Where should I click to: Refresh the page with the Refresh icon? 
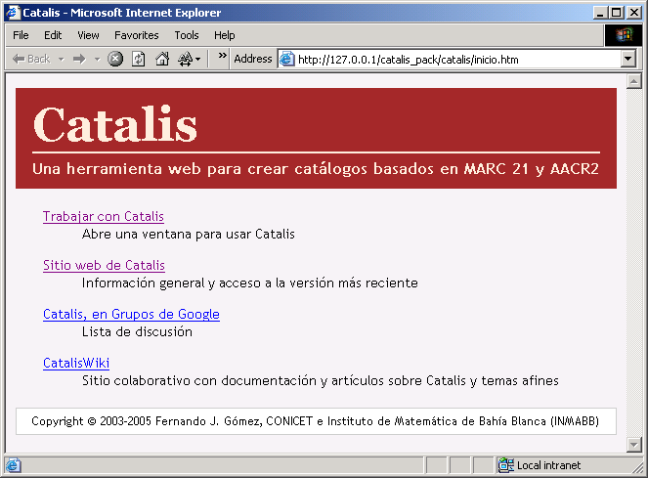pos(138,59)
